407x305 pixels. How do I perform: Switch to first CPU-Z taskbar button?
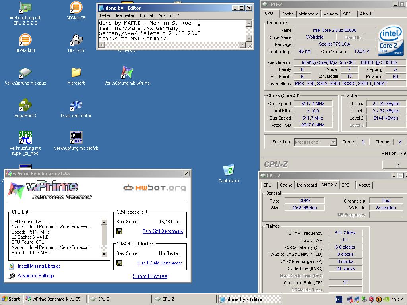pyautogui.click(x=120, y=299)
